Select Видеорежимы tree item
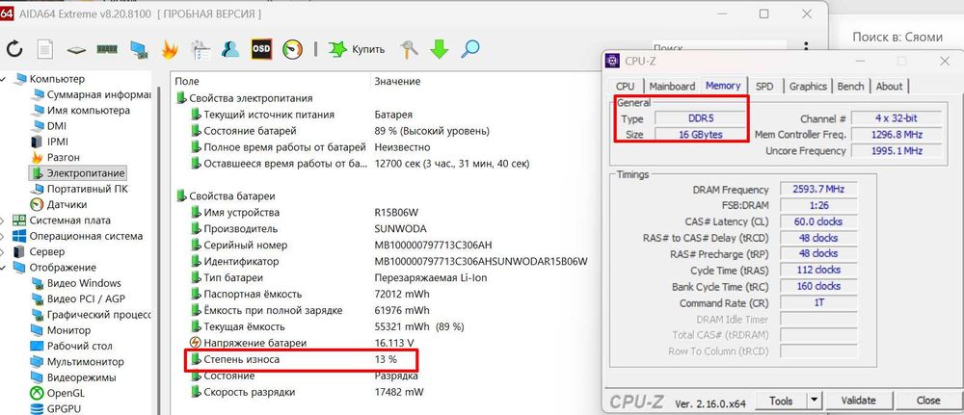Screen dimensions: 964x415 click(74, 377)
